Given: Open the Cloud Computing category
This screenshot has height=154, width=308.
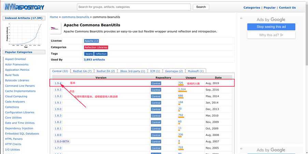Looking at the screenshot, I should point(16,96).
